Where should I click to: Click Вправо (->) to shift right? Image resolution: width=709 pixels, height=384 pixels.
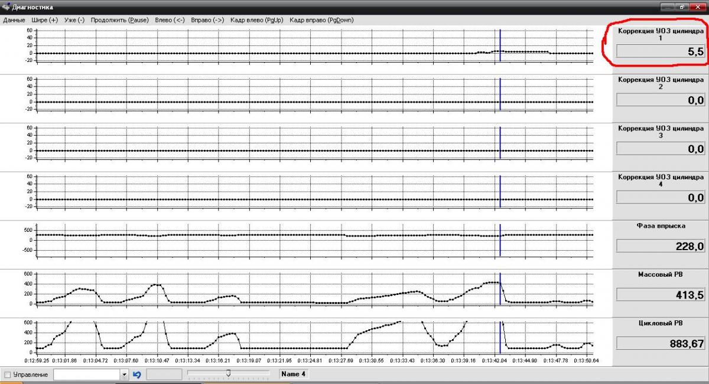coord(207,19)
